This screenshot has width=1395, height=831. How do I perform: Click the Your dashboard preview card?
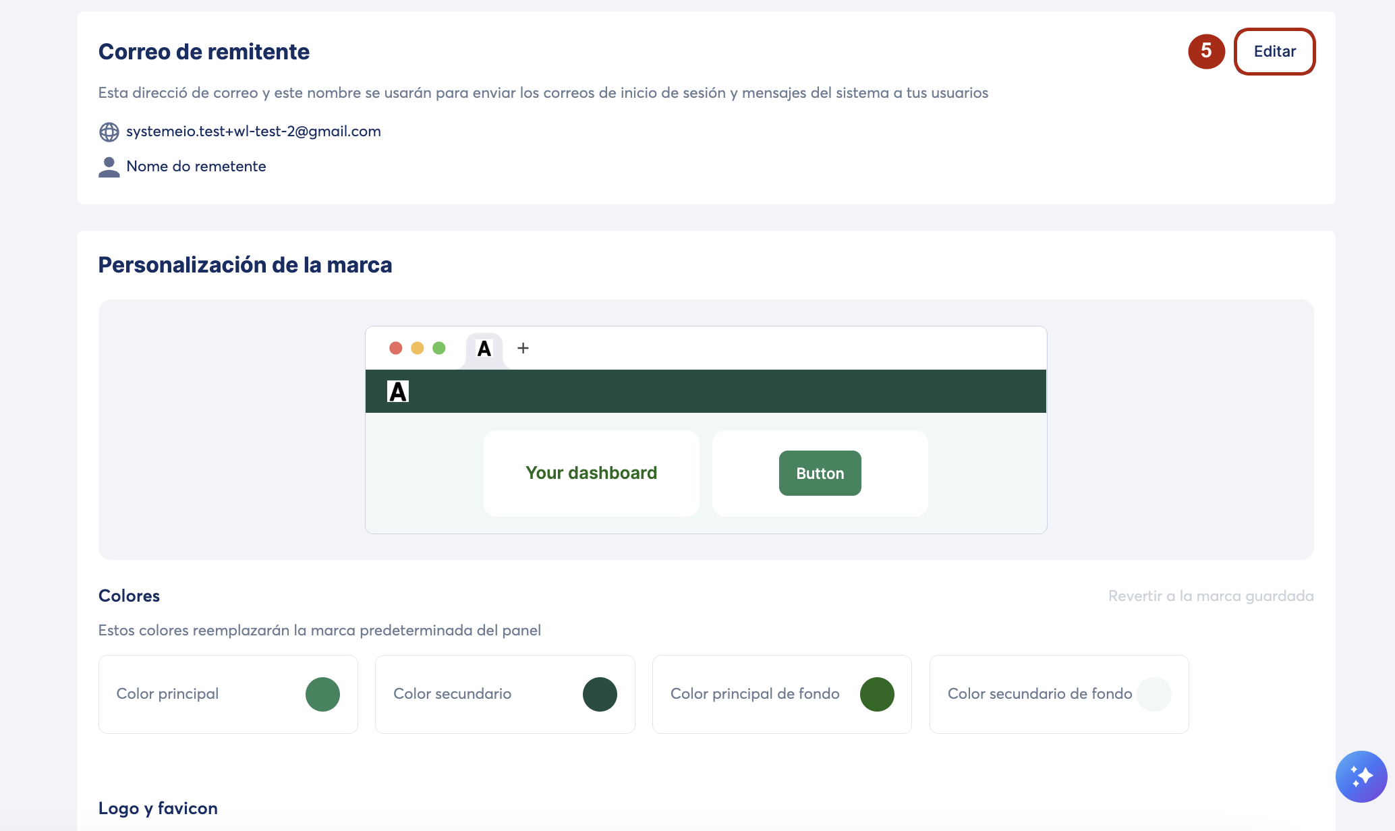tap(591, 473)
